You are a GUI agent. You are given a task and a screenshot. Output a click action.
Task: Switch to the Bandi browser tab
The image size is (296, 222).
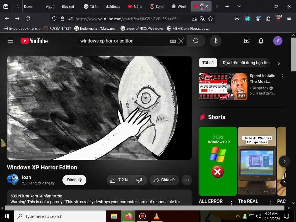(x=157, y=7)
